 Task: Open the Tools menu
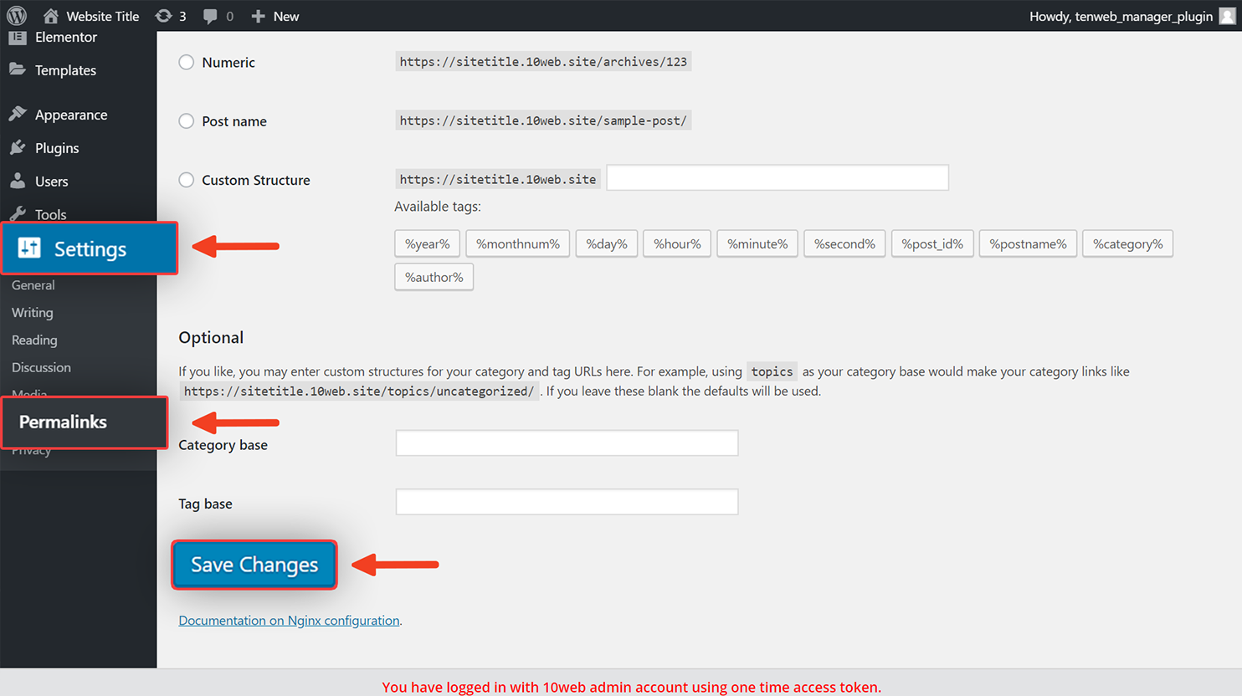tap(50, 214)
